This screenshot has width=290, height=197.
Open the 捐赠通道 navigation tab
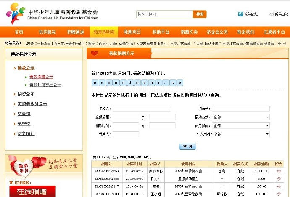pos(76,32)
